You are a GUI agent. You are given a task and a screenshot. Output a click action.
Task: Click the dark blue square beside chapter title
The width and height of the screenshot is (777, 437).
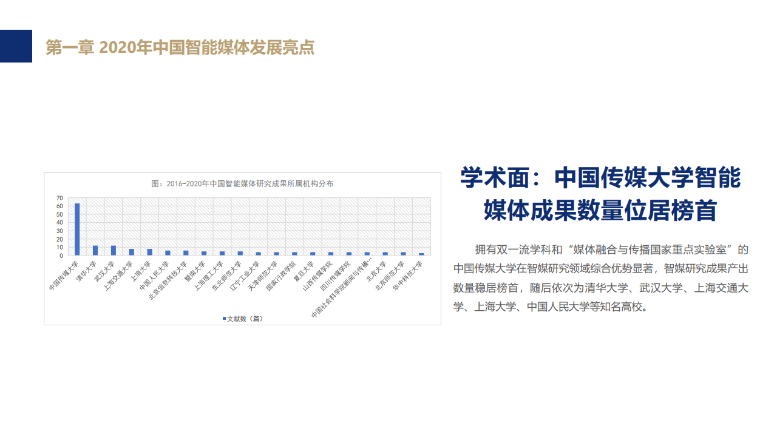(x=16, y=46)
